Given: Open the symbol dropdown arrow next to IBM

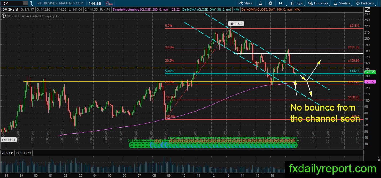Looking at the screenshot, I should [x=25, y=3].
